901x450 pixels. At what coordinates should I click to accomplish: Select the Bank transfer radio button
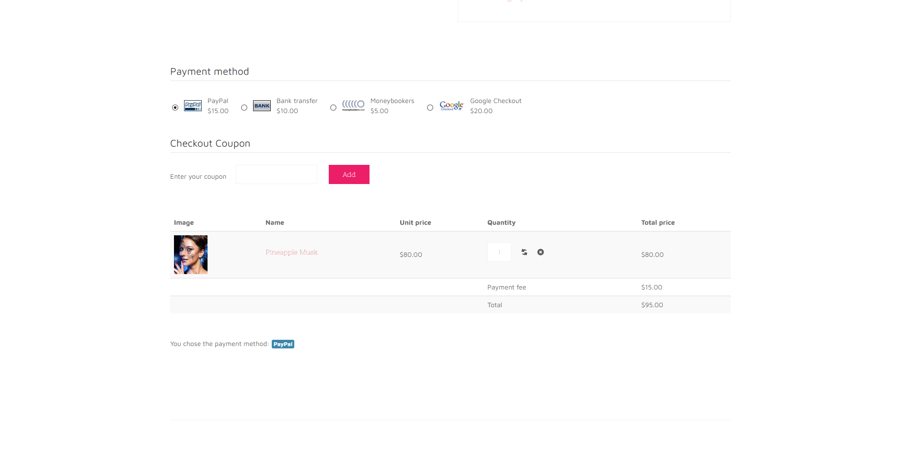point(244,107)
